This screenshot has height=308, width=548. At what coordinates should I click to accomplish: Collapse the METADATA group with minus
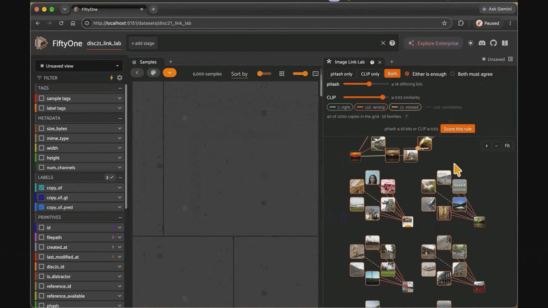(120, 118)
